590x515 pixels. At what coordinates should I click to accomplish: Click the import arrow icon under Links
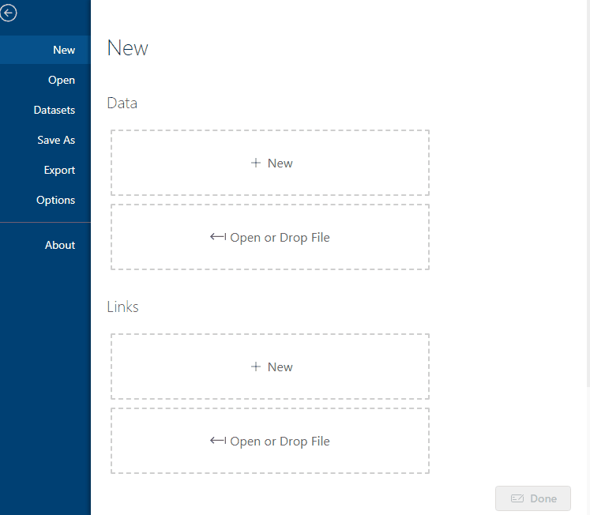coord(218,440)
